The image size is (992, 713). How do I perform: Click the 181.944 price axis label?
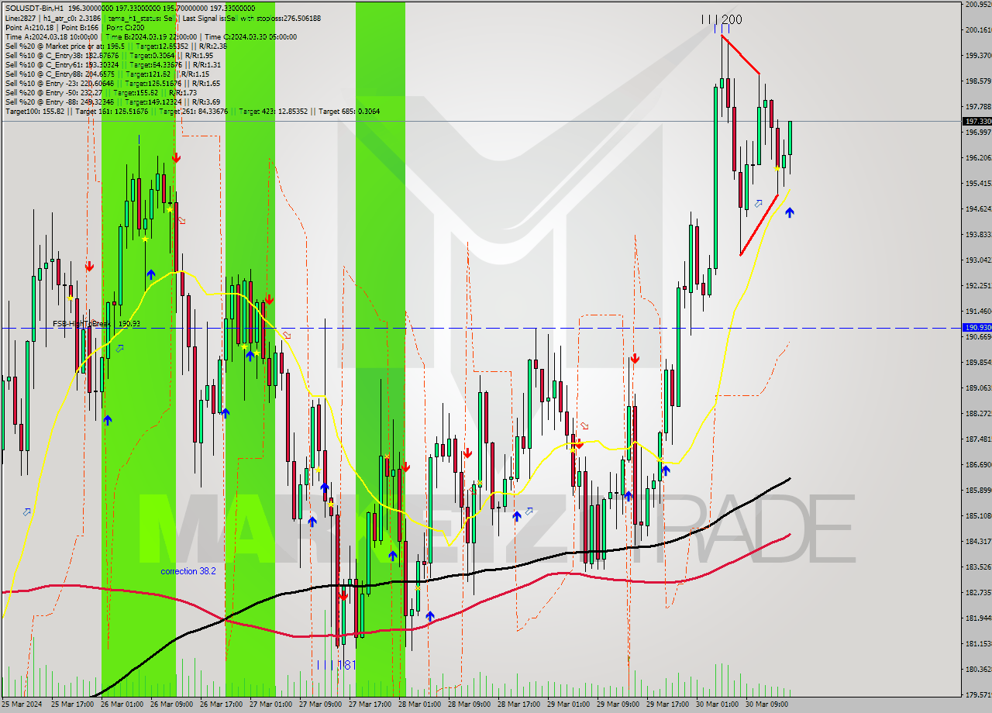pos(977,618)
